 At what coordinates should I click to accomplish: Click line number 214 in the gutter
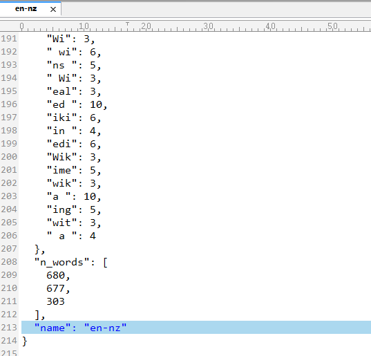[9, 341]
